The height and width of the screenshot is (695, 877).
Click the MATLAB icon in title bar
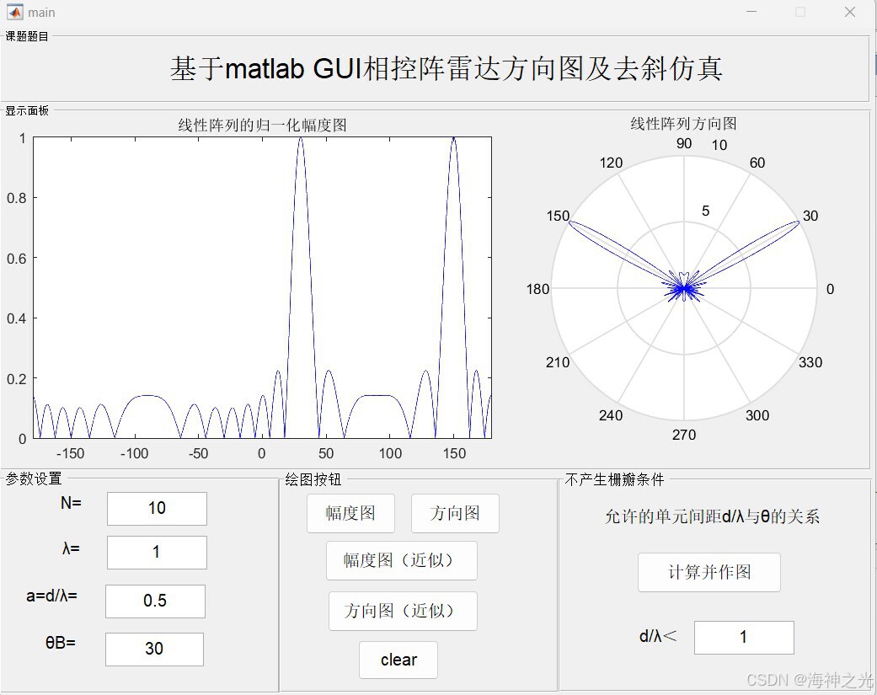pos(15,12)
